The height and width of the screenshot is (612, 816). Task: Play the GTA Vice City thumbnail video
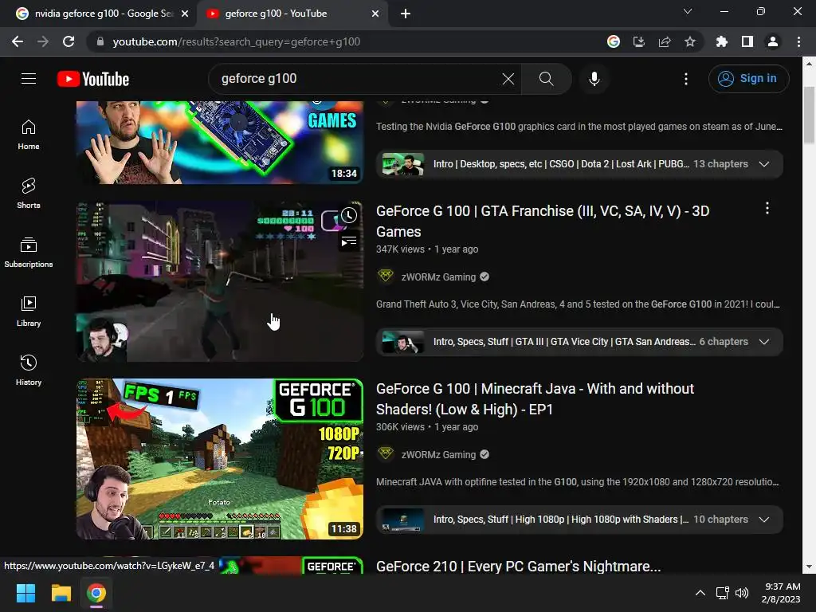pos(220,281)
